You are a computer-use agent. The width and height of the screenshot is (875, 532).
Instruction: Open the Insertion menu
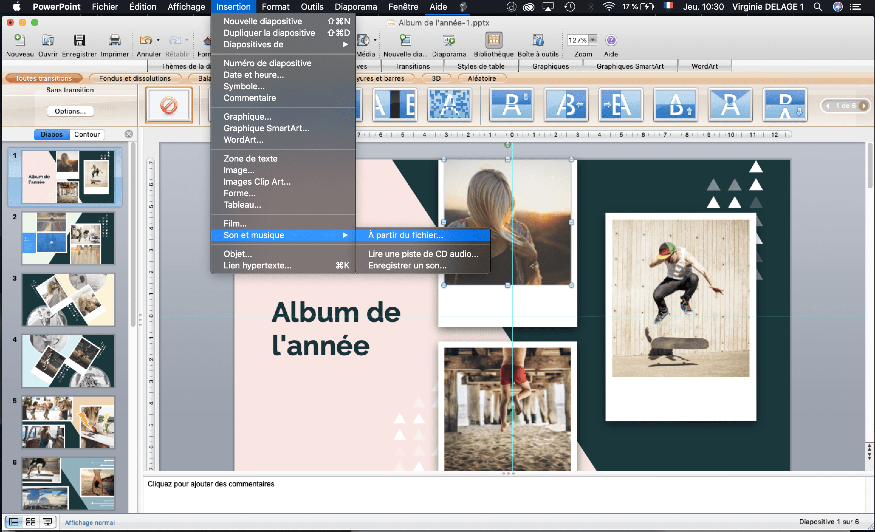click(234, 7)
